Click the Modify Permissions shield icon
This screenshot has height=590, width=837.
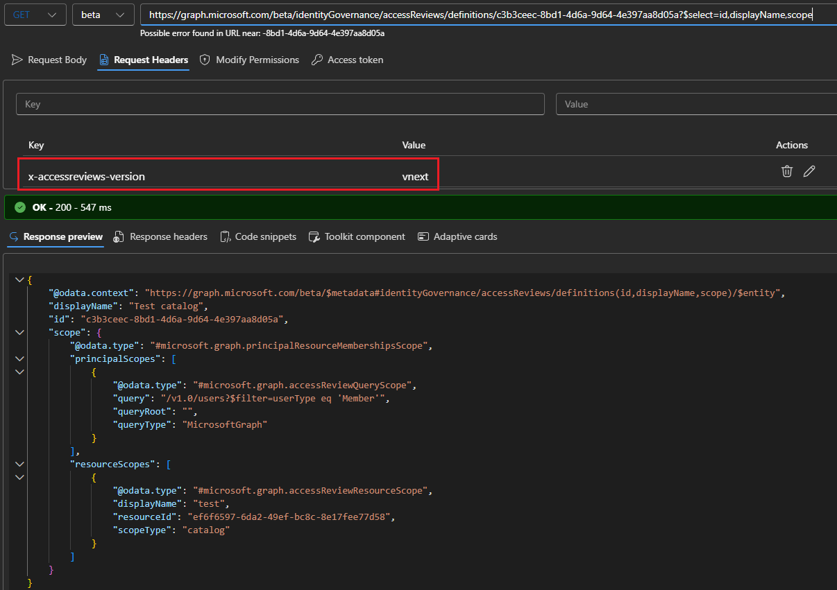(x=205, y=60)
